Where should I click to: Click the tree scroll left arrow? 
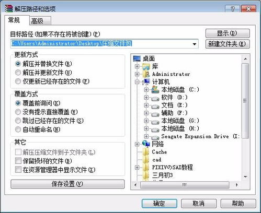click(135, 185)
